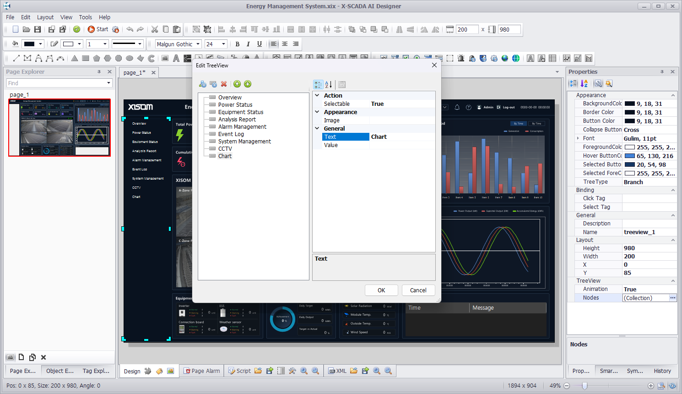This screenshot has height=394, width=682.
Task: Open the property pages icon in dialog
Action: [342, 84]
